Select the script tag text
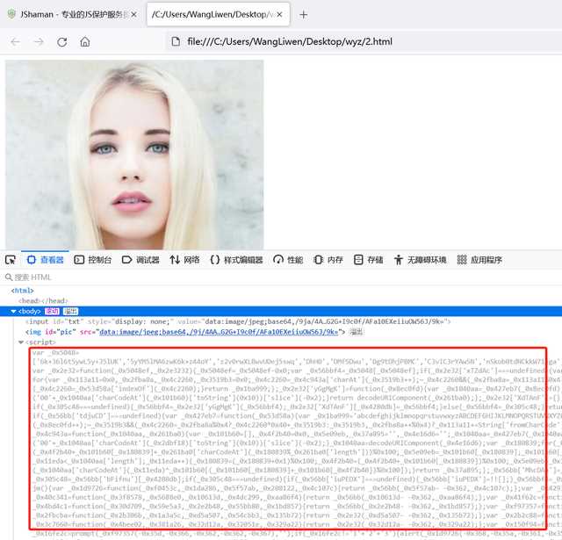The width and height of the screenshot is (562, 540). (x=40, y=342)
